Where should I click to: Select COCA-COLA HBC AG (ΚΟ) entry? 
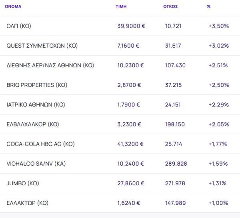41,144
